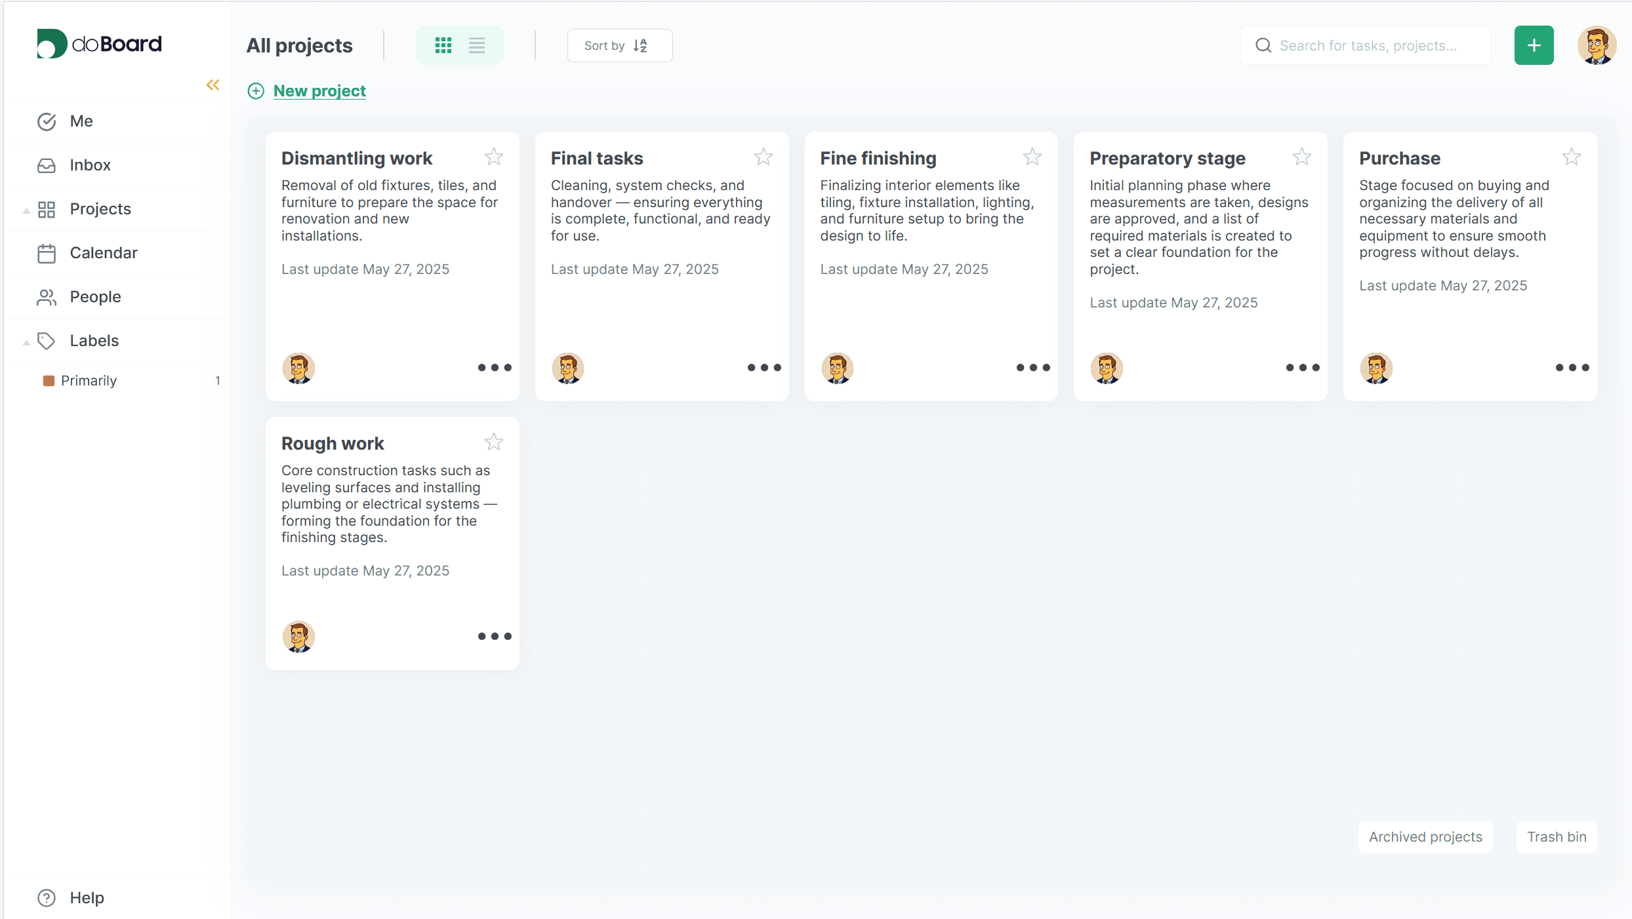Switch to grid view layout
Image resolution: width=1632 pixels, height=919 pixels.
(443, 45)
